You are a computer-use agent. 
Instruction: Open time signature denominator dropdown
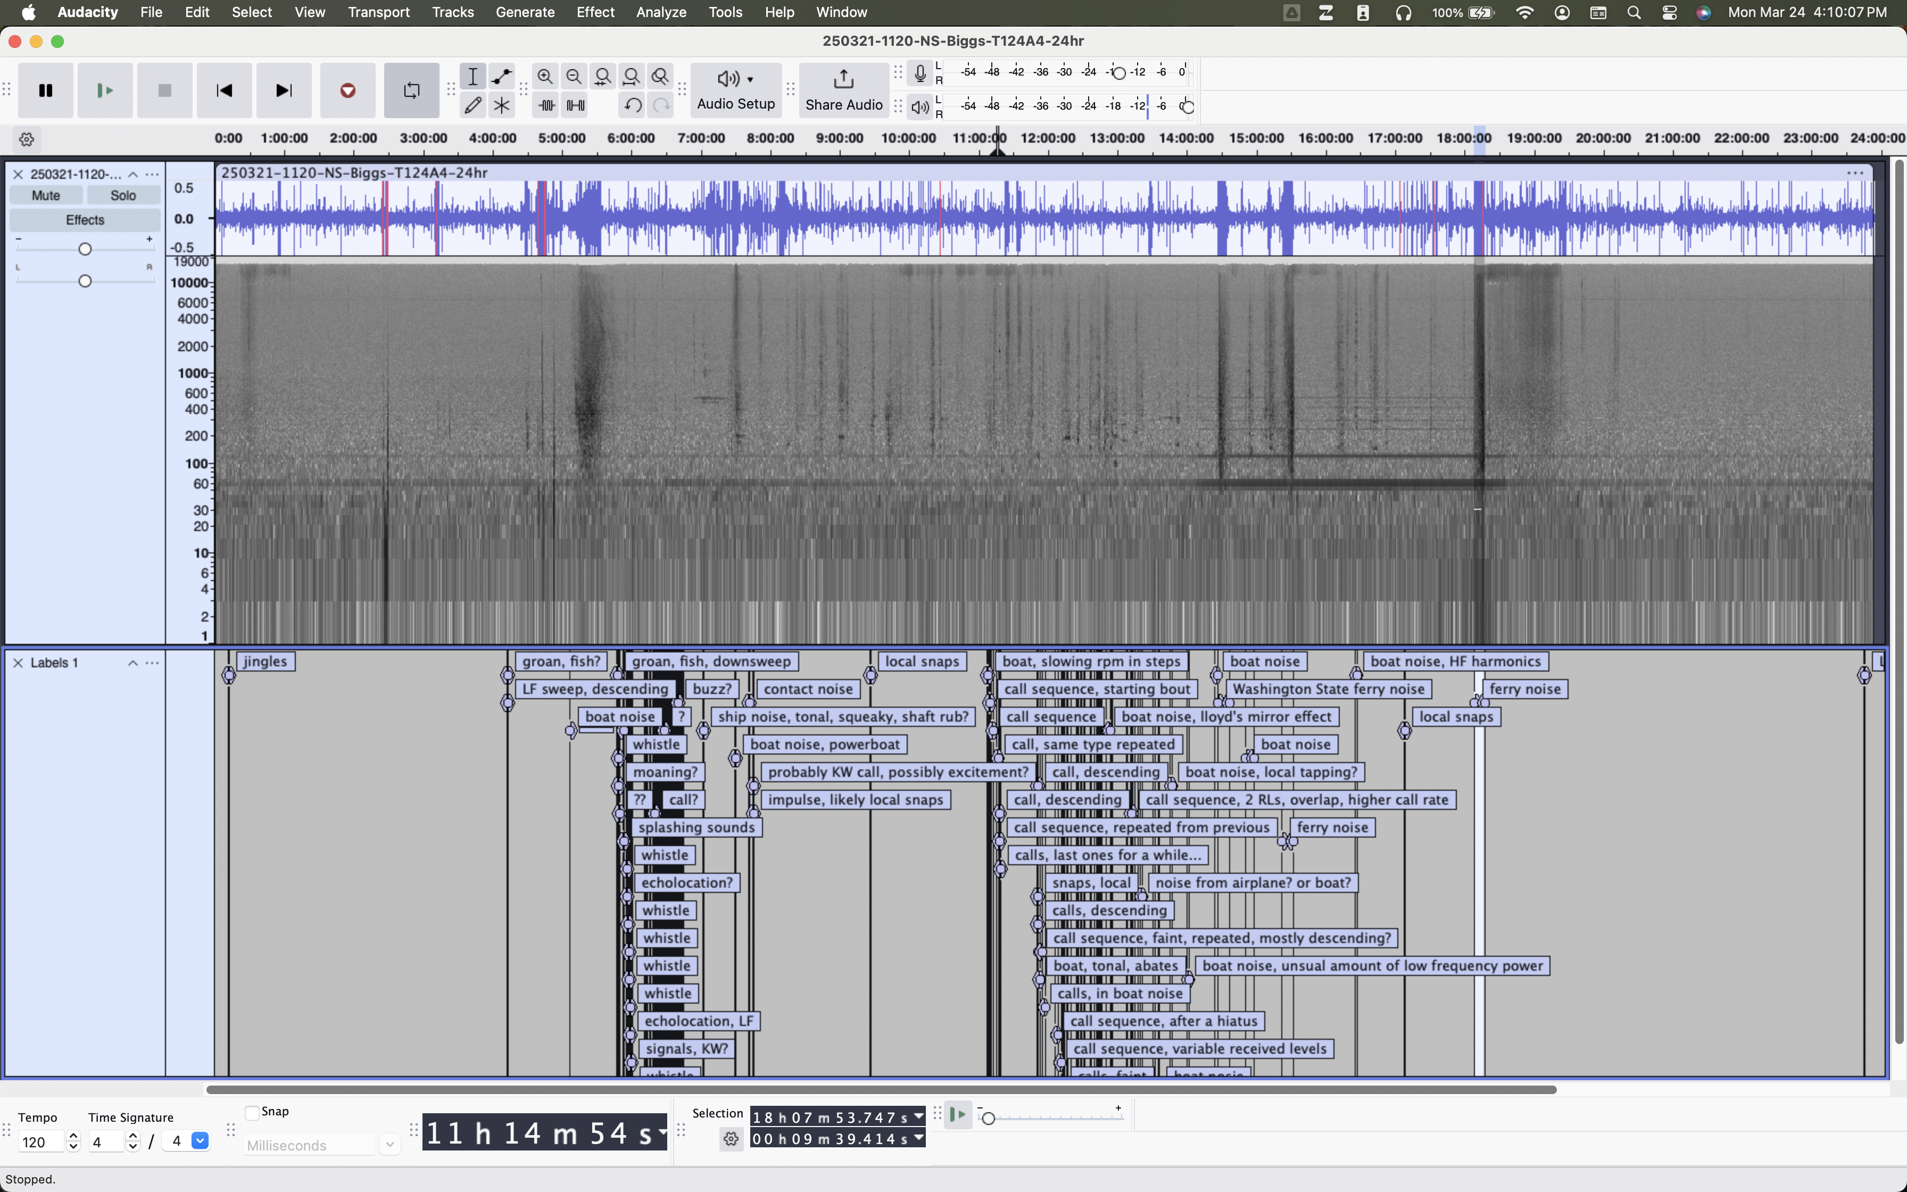pyautogui.click(x=200, y=1141)
